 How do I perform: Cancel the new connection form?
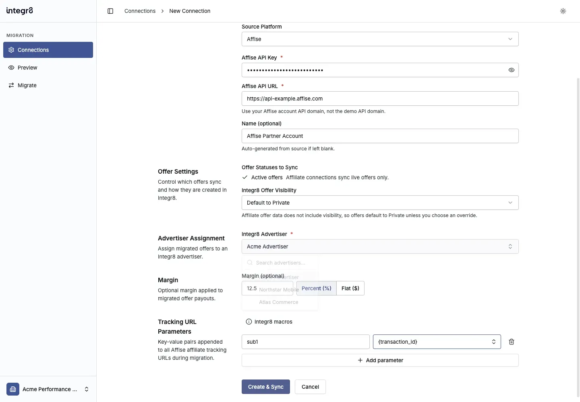coord(310,387)
